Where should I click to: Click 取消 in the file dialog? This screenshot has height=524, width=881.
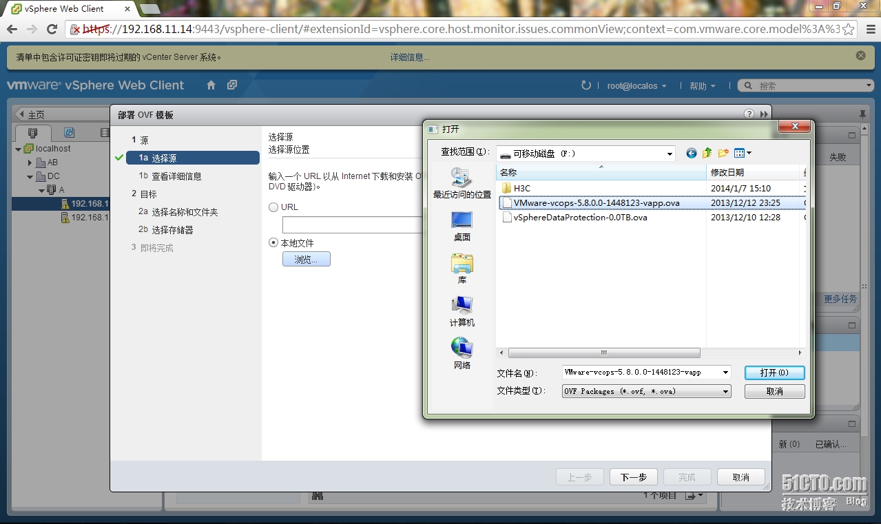coord(774,391)
